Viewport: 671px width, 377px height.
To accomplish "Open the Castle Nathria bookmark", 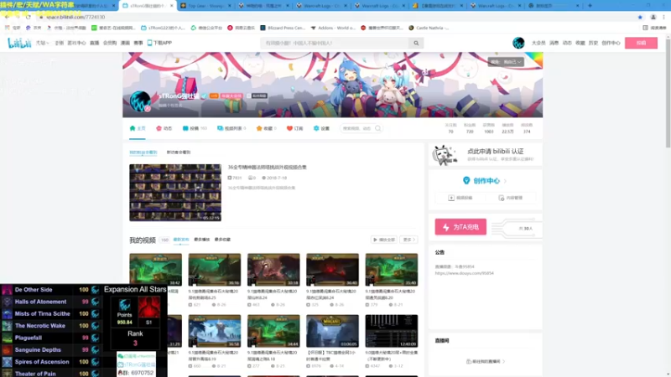I will point(429,28).
